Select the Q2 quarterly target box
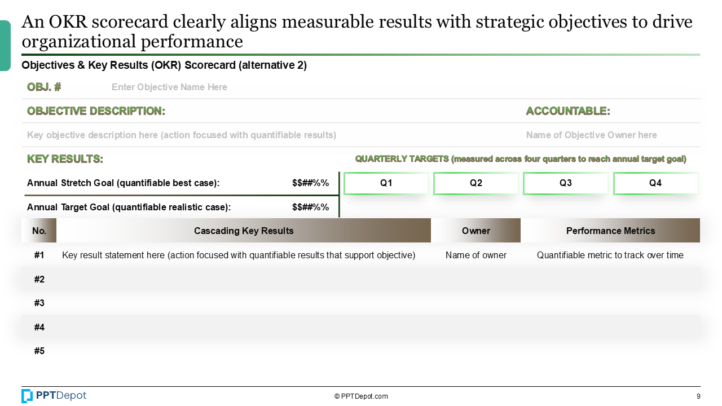722x406 pixels. [x=476, y=183]
